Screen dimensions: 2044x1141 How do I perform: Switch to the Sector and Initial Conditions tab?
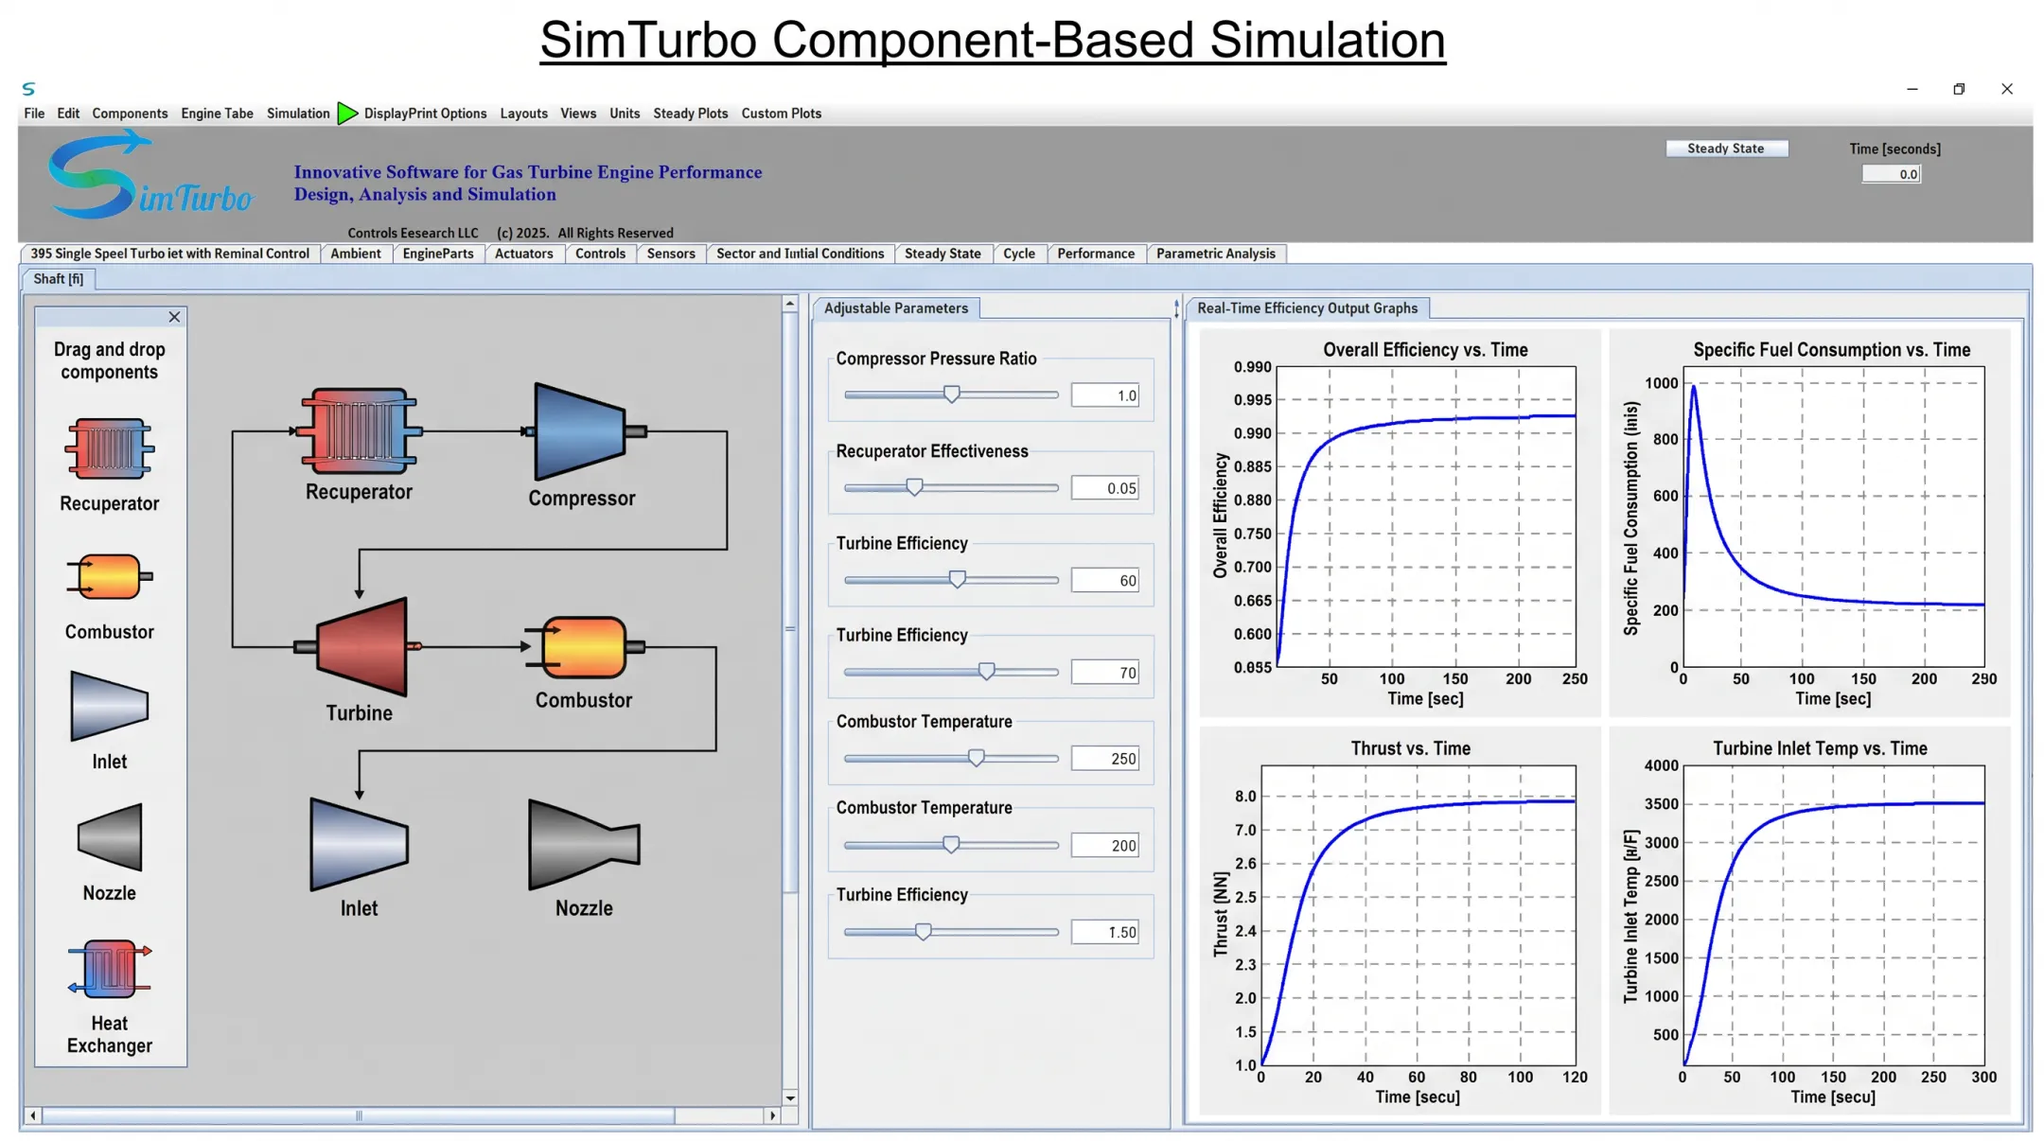(800, 254)
